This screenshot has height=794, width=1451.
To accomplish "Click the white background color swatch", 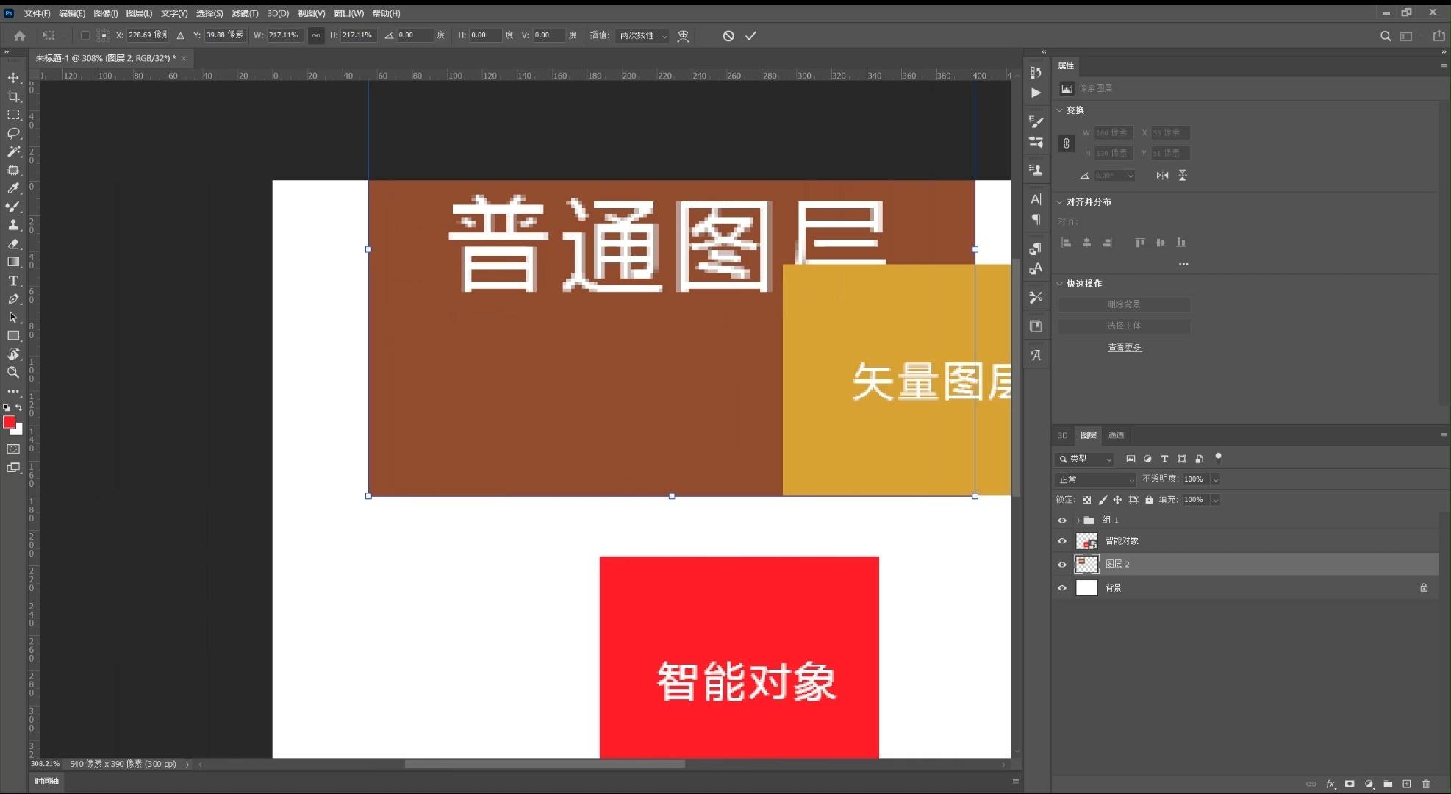I will (x=18, y=432).
